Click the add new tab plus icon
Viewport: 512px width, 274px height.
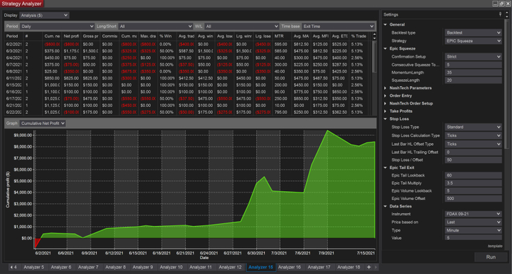tap(369, 266)
